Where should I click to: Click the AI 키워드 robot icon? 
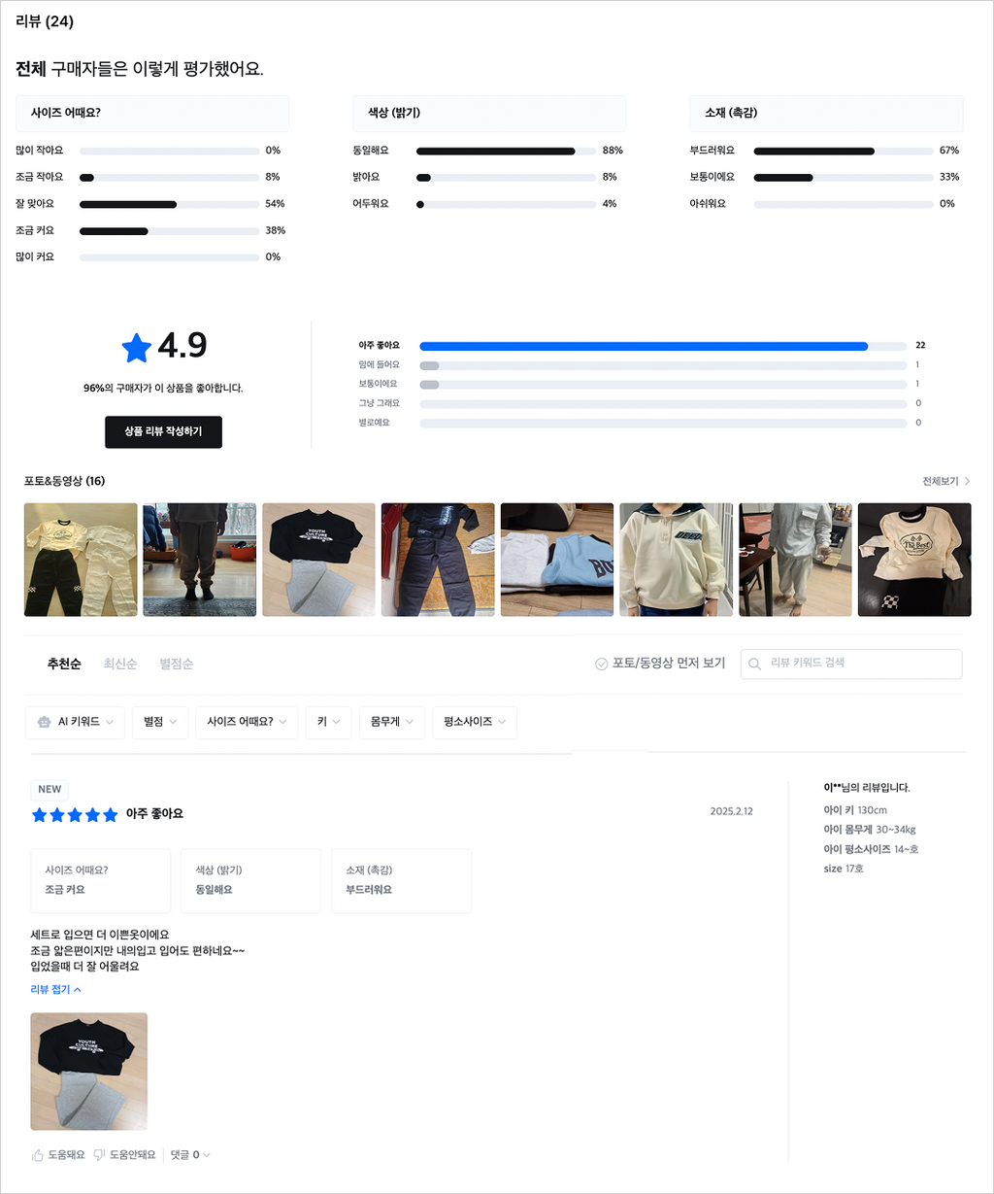pos(43,722)
